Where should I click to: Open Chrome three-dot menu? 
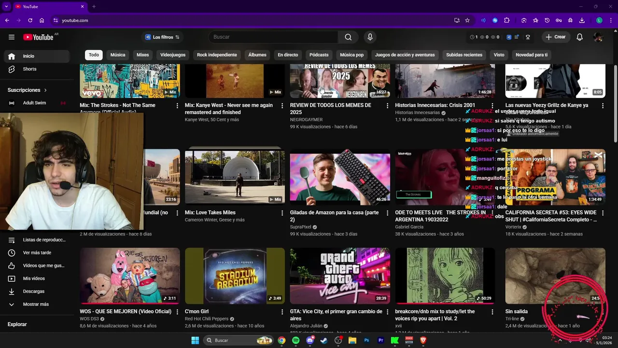(x=610, y=20)
